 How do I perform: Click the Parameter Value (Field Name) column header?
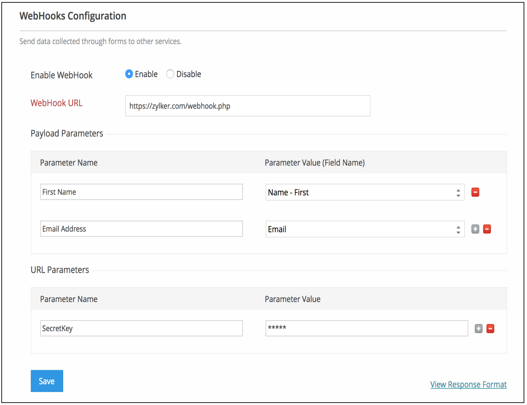315,163
